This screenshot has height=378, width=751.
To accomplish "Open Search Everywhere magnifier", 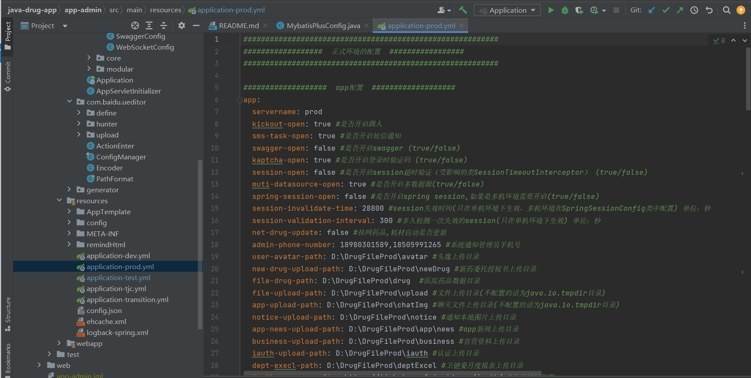I will click(x=727, y=10).
